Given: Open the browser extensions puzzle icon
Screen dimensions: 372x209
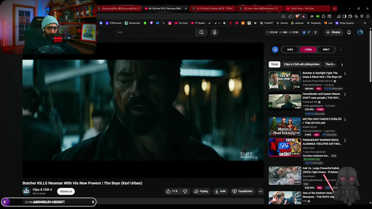Looking at the screenshot, I should 323,16.
